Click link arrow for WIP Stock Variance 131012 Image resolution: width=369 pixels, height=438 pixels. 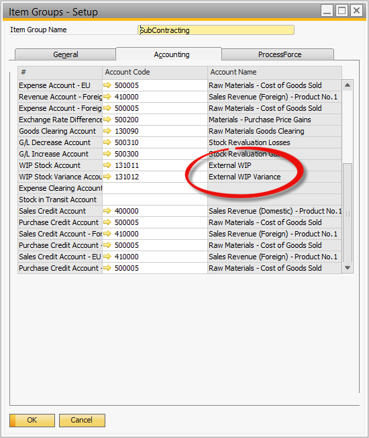tap(107, 177)
